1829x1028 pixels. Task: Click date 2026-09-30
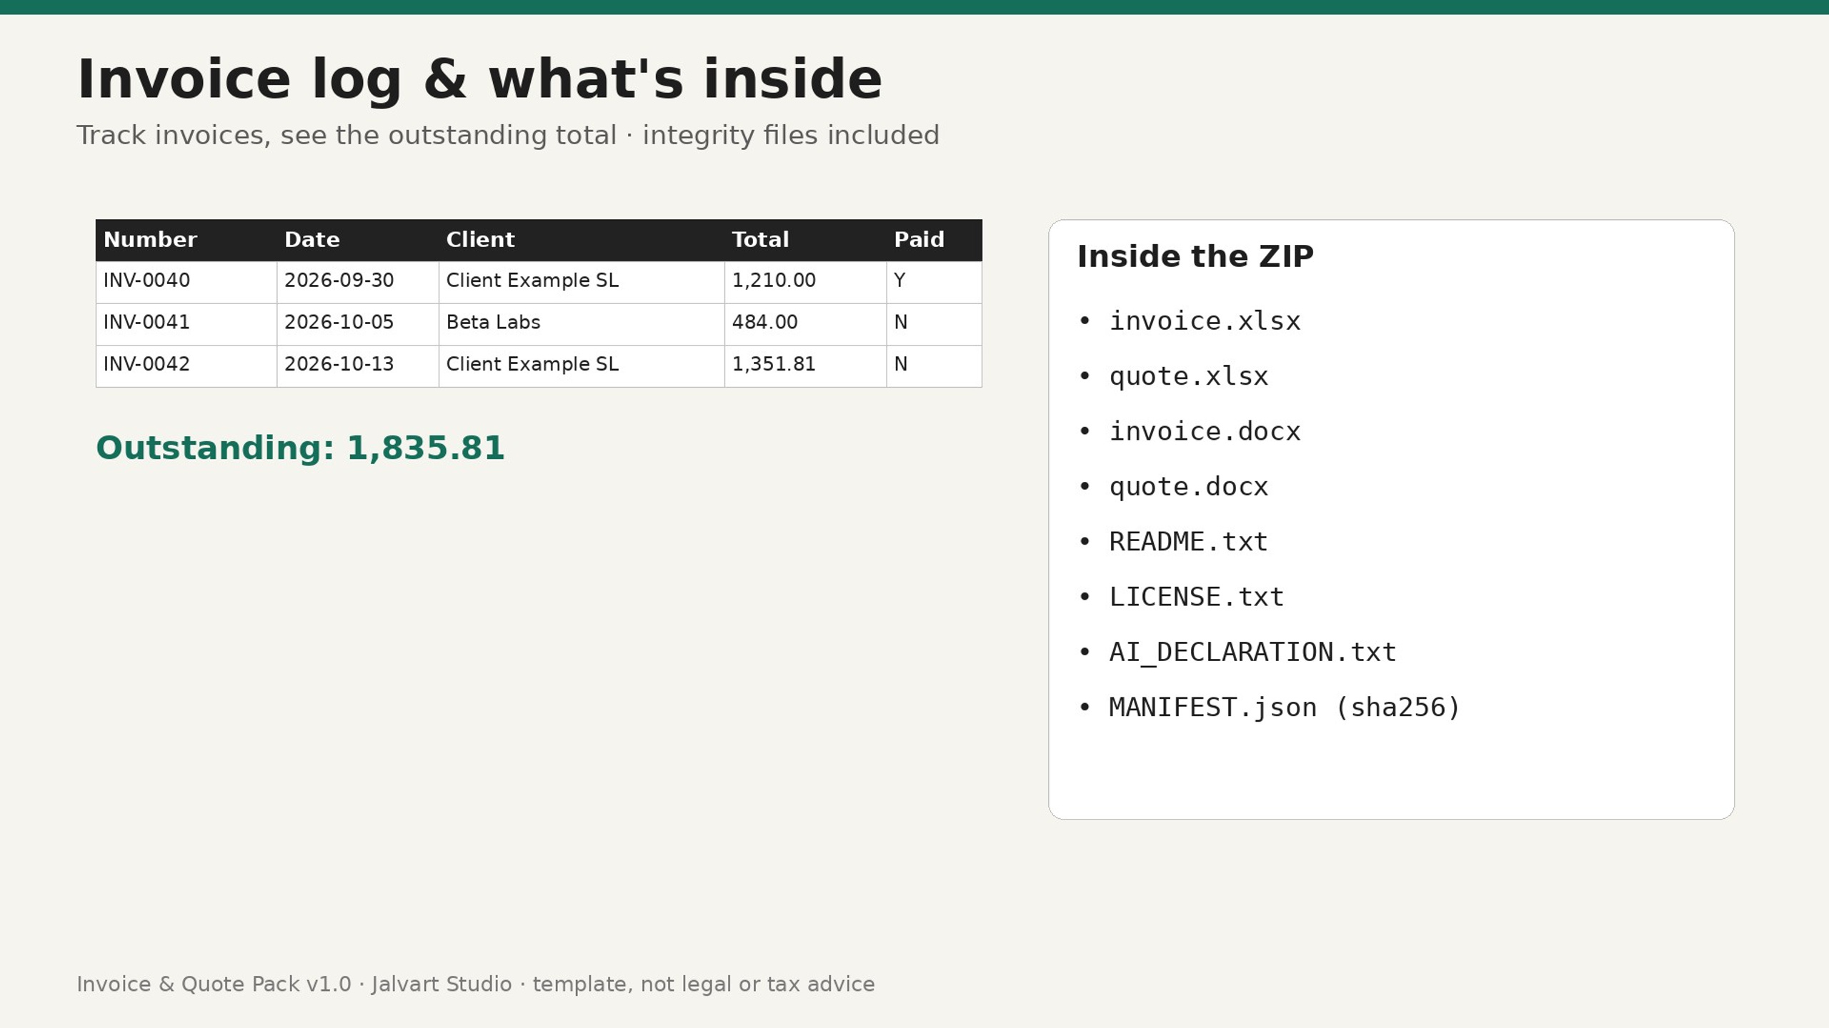[x=339, y=281]
